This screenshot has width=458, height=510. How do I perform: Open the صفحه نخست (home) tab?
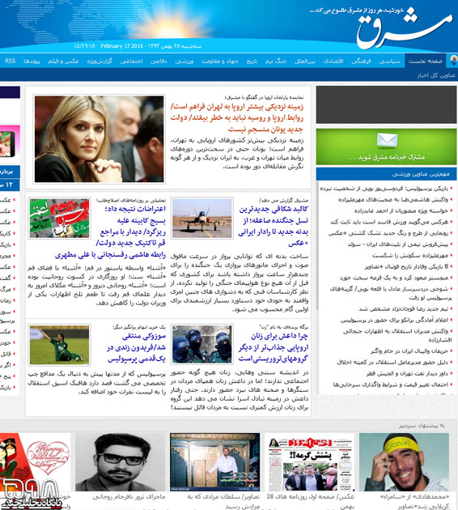[x=426, y=61]
